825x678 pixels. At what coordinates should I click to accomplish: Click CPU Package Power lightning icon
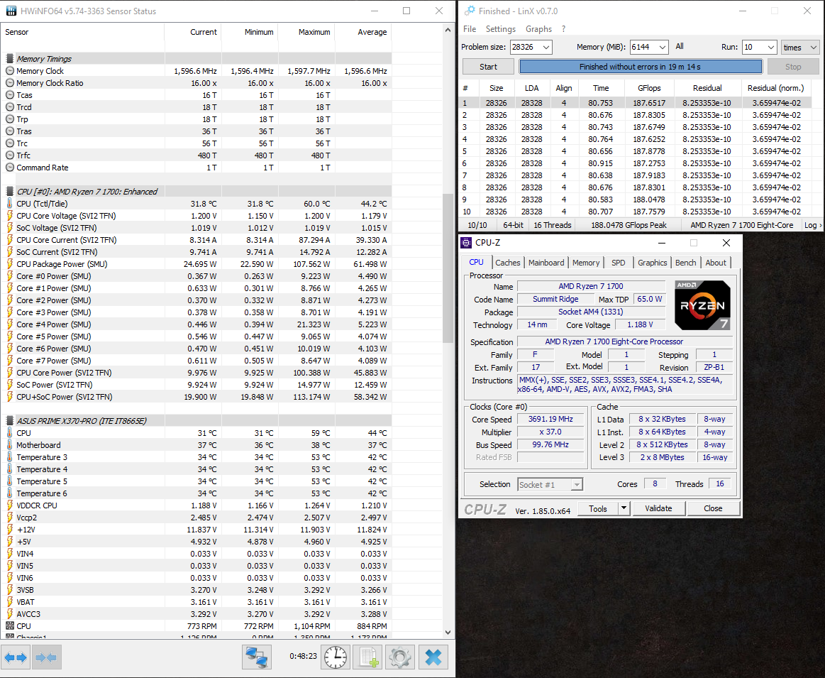(x=9, y=263)
